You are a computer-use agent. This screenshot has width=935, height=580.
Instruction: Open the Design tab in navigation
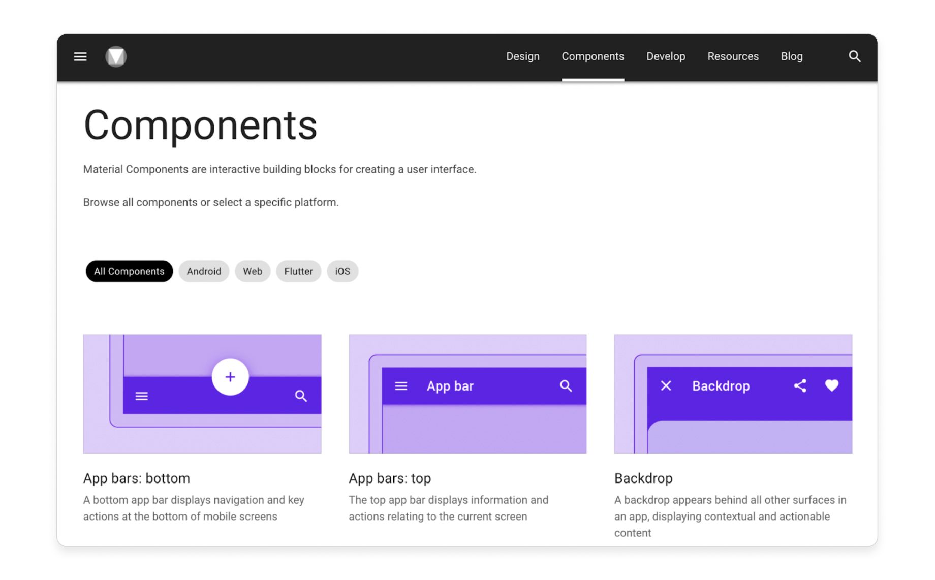522,56
